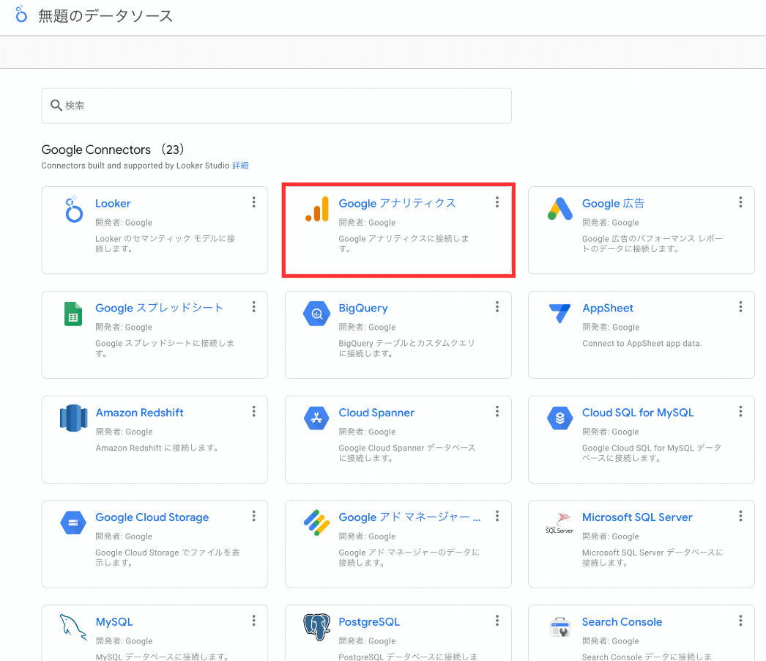Open the three-dot menu on Cloud SQL for MySQL card
The image size is (766, 661).
coord(740,412)
